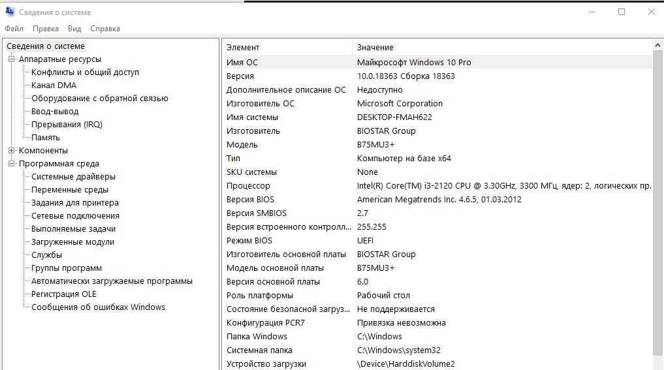The width and height of the screenshot is (664, 370).
Task: Select Сведения о системе root node
Action: pos(46,46)
